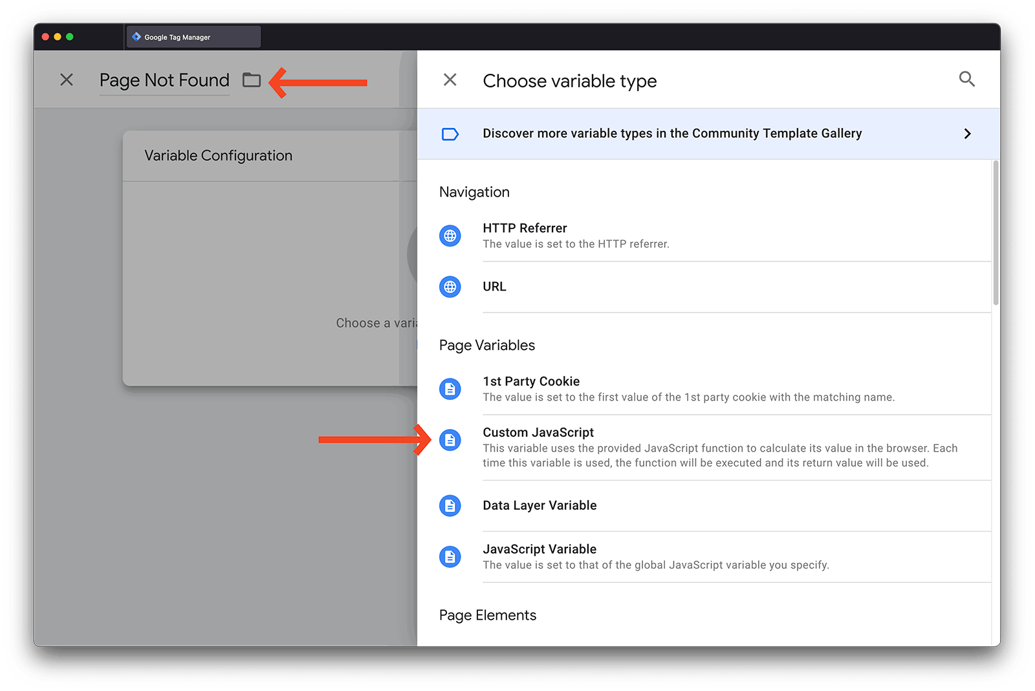1035x691 pixels.
Task: Click the folder icon beside Page Not Found
Action: (252, 80)
